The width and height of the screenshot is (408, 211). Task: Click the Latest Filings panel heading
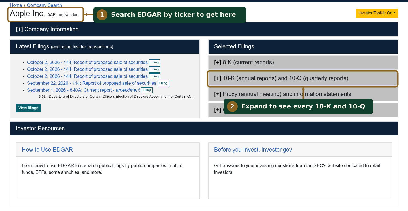point(65,46)
